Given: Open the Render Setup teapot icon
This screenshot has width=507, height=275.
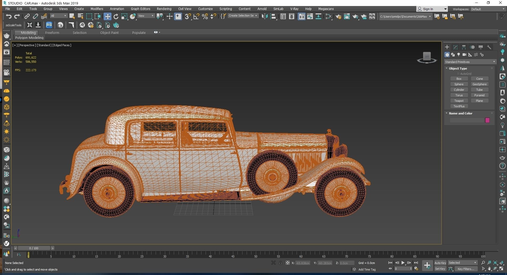Looking at the screenshot, I should [x=338, y=17].
